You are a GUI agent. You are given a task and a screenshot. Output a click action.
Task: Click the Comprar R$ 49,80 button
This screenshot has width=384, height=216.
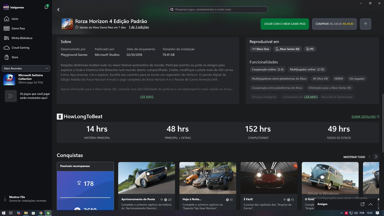[334, 24]
